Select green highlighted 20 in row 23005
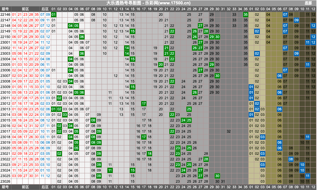This screenshot has width=317, height=190. [x=161, y=64]
